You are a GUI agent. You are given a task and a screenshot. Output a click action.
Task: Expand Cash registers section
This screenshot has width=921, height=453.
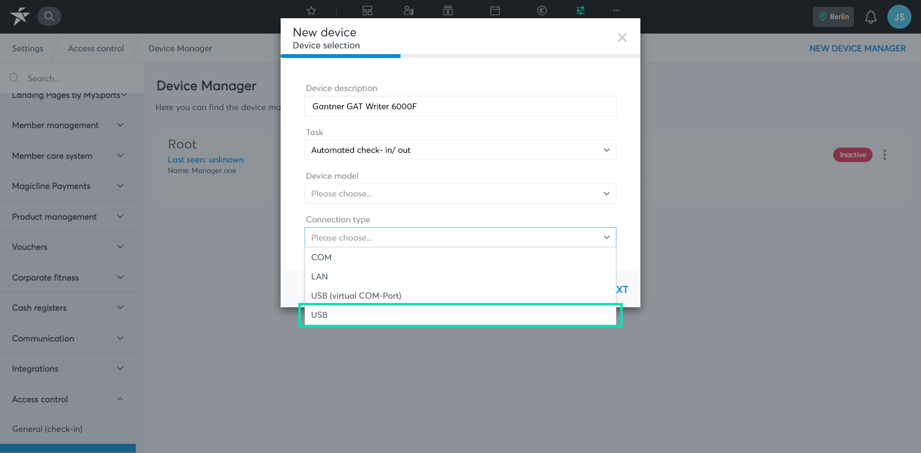(x=68, y=308)
